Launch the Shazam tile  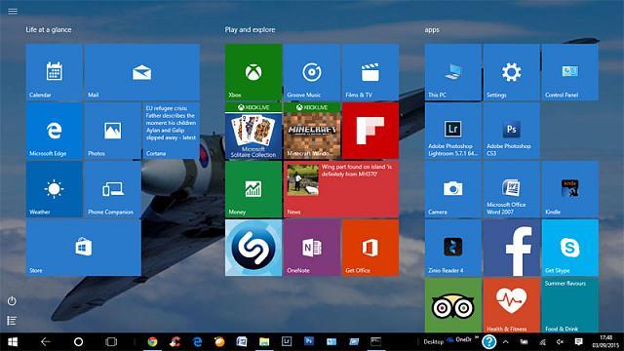tap(253, 248)
